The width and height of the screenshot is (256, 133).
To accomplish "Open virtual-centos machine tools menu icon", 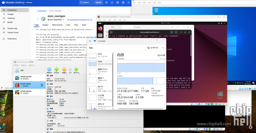I will tap(42, 85).
